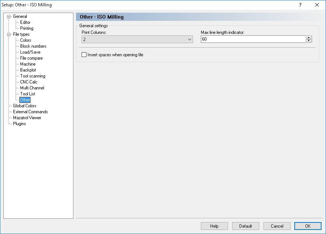Click the Default button
Viewport: 326px width, 234px height.
[x=246, y=226]
